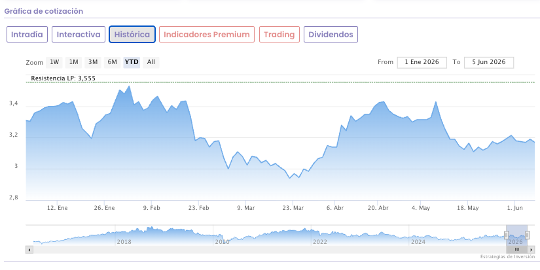Click the navigator scrollbar left arrow
This screenshot has width=540, height=270.
pos(29,250)
